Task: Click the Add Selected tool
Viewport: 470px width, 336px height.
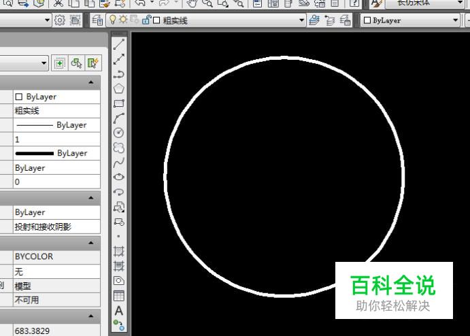Action: click(119, 325)
